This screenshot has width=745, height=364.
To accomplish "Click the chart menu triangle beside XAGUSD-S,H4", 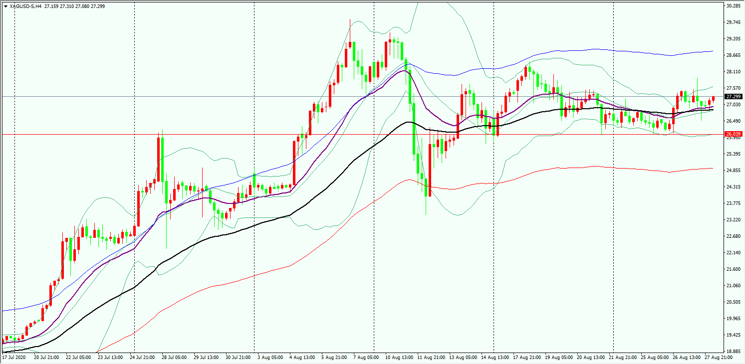I will [5, 6].
